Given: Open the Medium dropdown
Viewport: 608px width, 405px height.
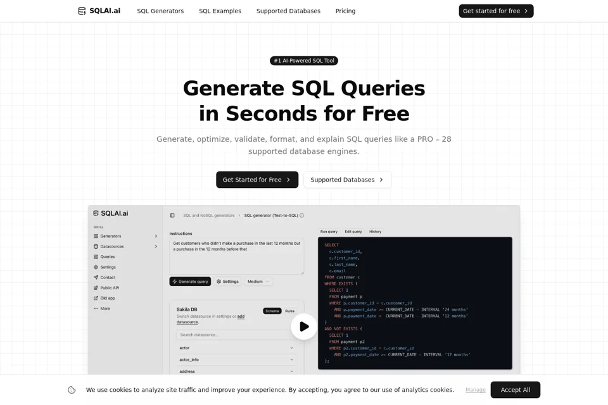Looking at the screenshot, I should pos(258,282).
